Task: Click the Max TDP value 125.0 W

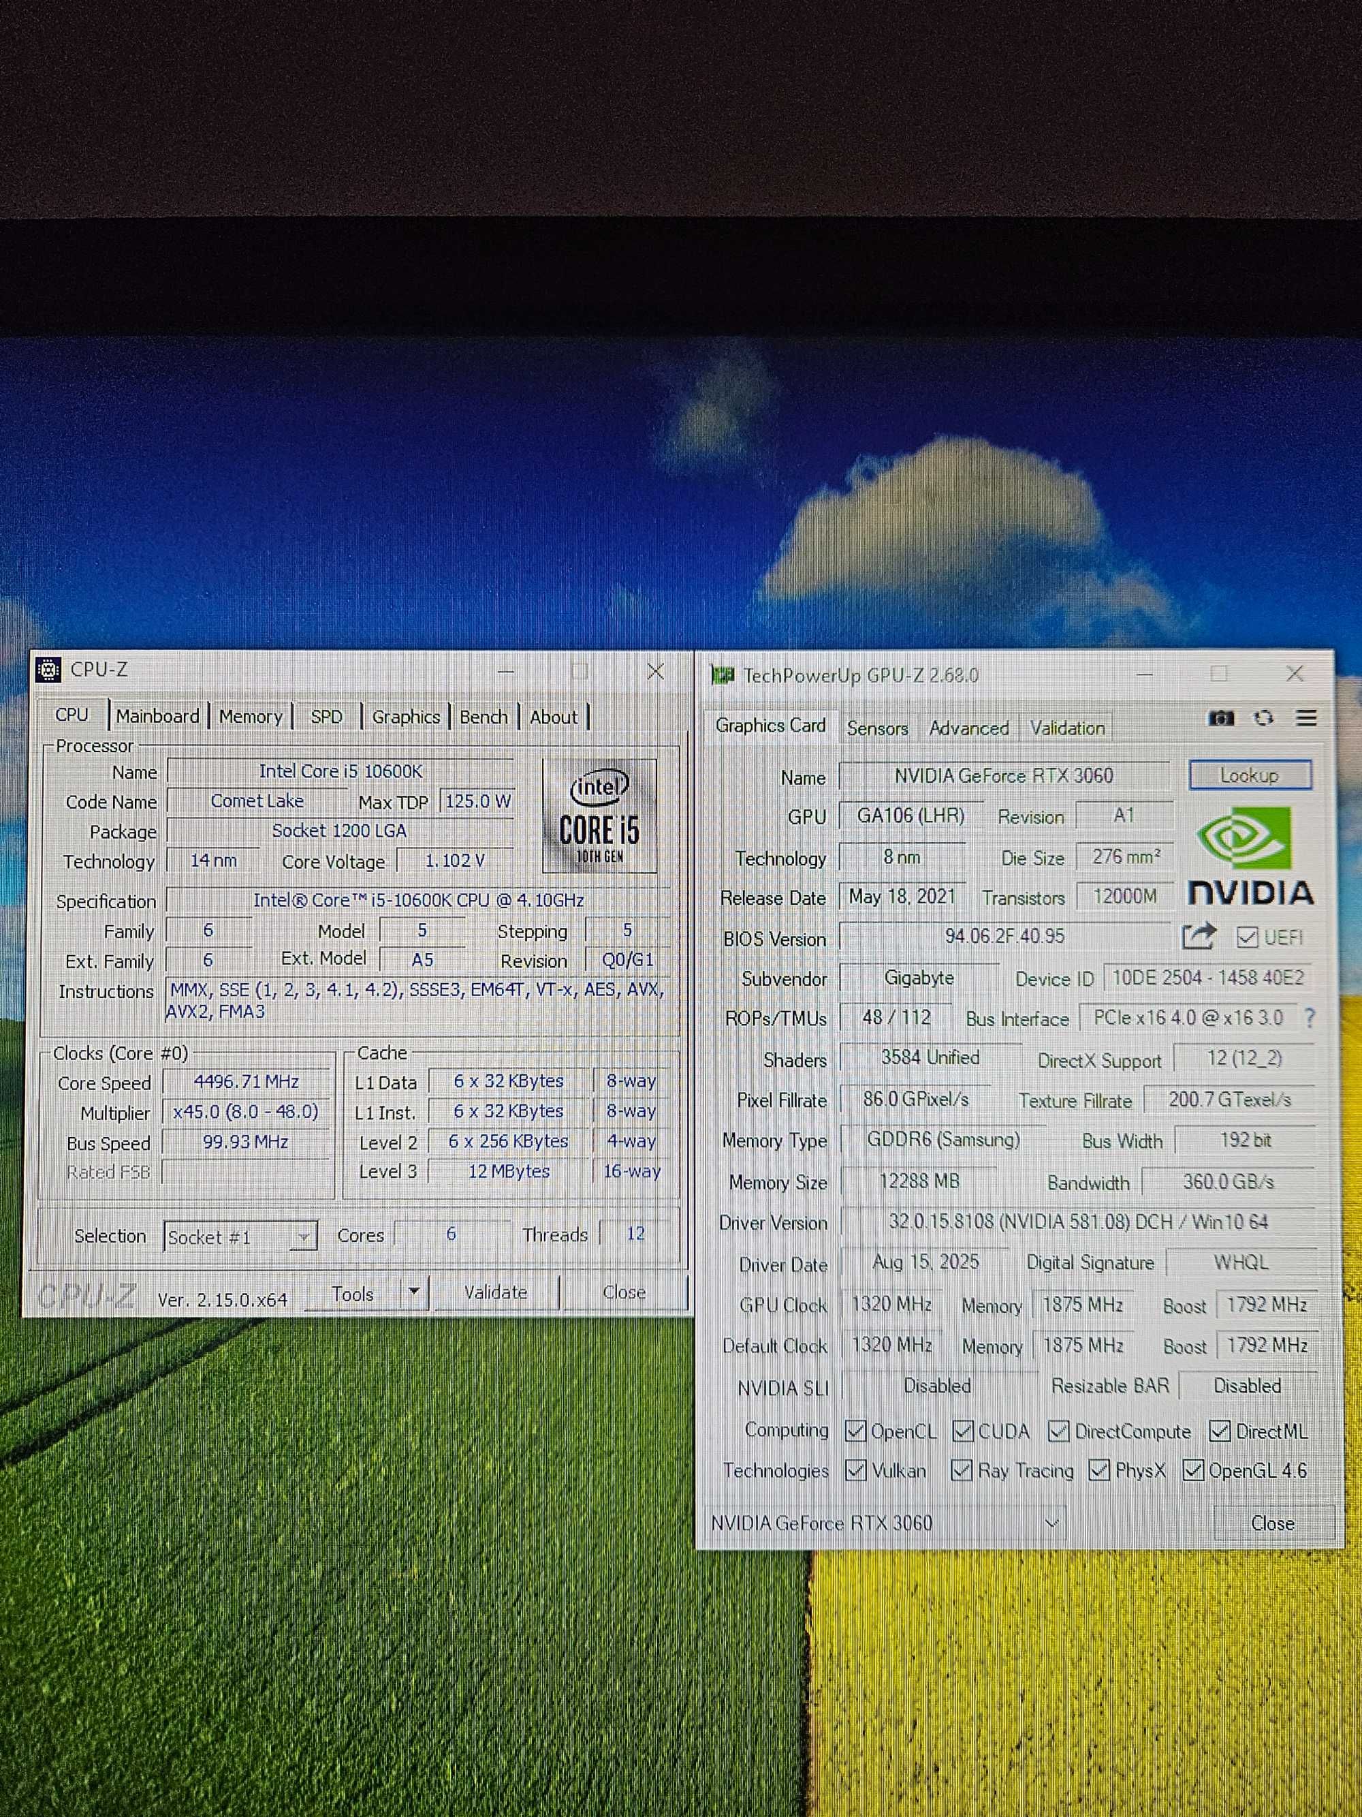Action: pos(478,801)
